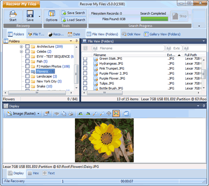Click the File View horizontal scrollbar thumb
This screenshot has height=186, width=209.
pos(105,93)
